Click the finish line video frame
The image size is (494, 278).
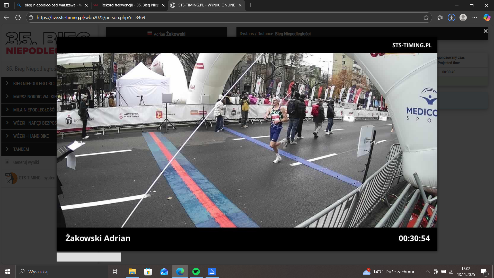pos(247,140)
